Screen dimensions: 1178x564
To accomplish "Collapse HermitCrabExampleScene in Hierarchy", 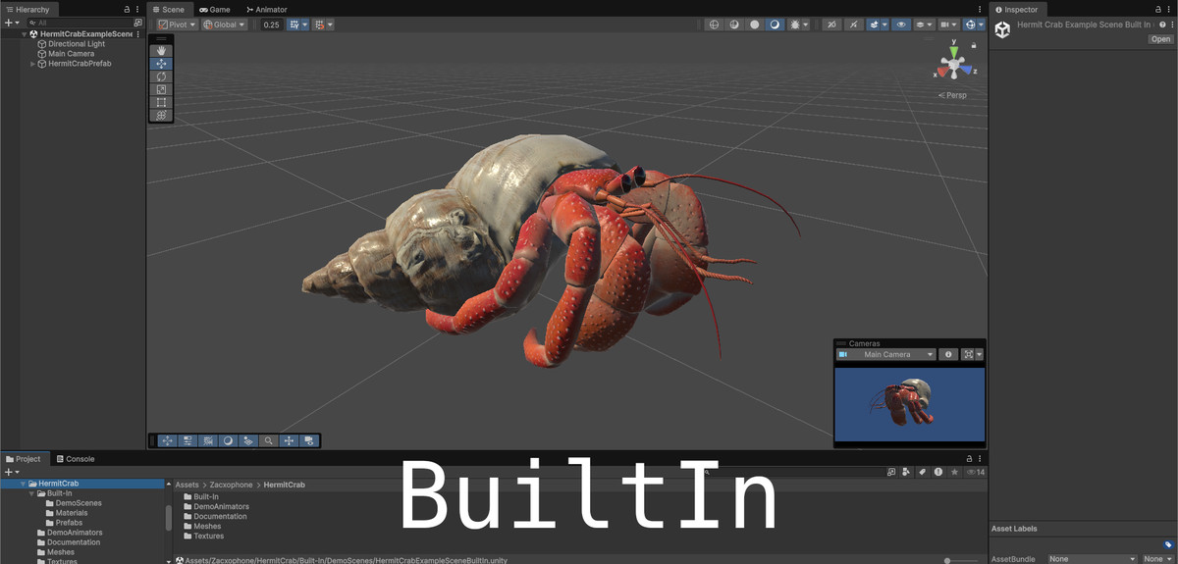I will click(x=24, y=34).
